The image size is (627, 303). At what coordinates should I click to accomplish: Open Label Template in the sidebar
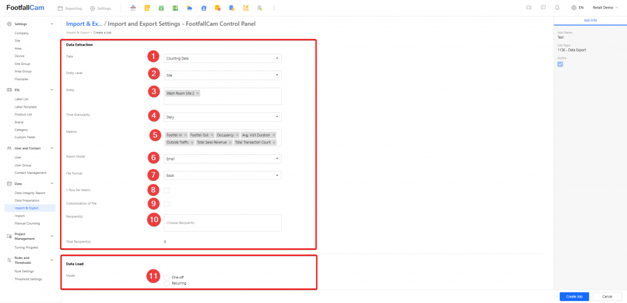26,107
